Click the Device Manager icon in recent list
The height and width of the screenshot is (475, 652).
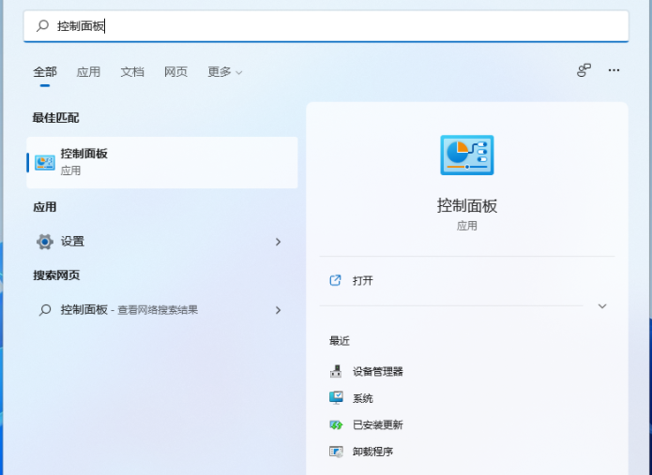point(336,372)
